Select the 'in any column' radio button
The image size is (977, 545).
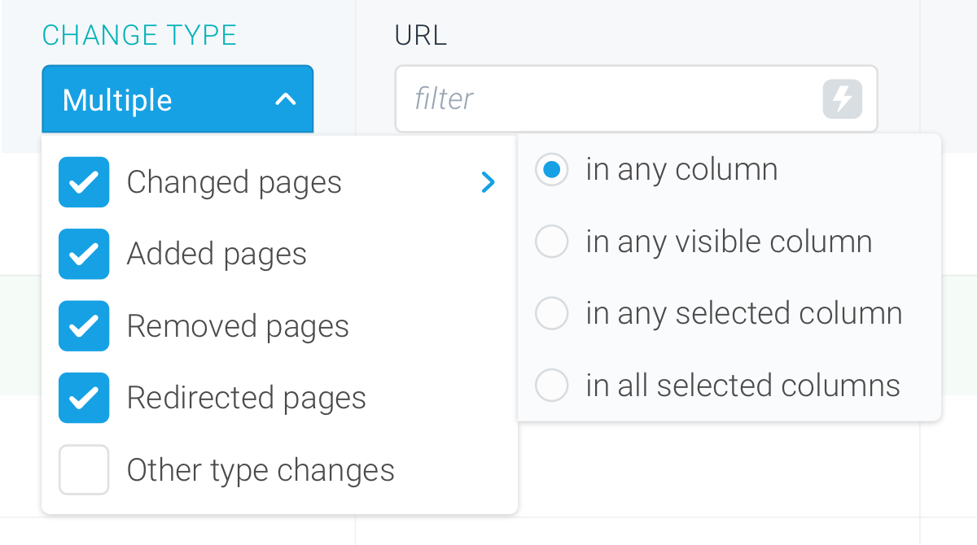click(x=551, y=170)
